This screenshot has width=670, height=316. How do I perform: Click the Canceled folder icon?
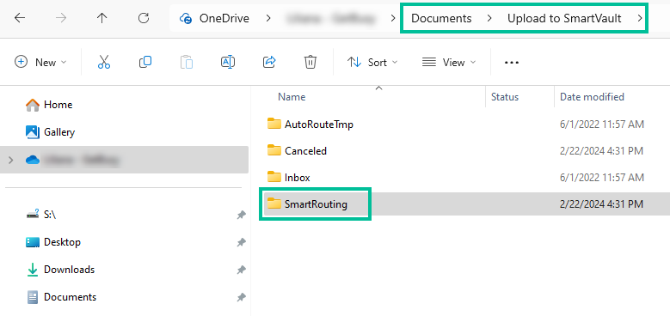click(274, 150)
